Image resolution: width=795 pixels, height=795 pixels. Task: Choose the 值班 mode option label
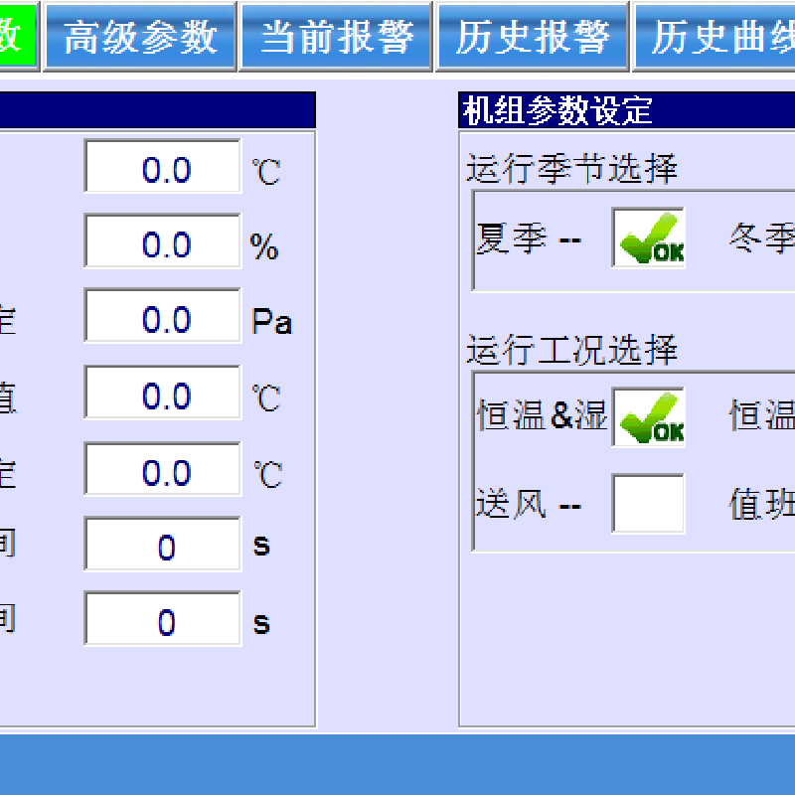[x=761, y=505]
